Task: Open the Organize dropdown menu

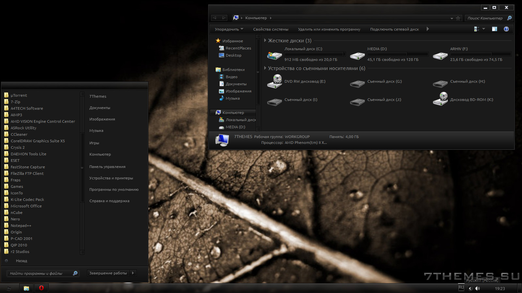Action: point(229,29)
